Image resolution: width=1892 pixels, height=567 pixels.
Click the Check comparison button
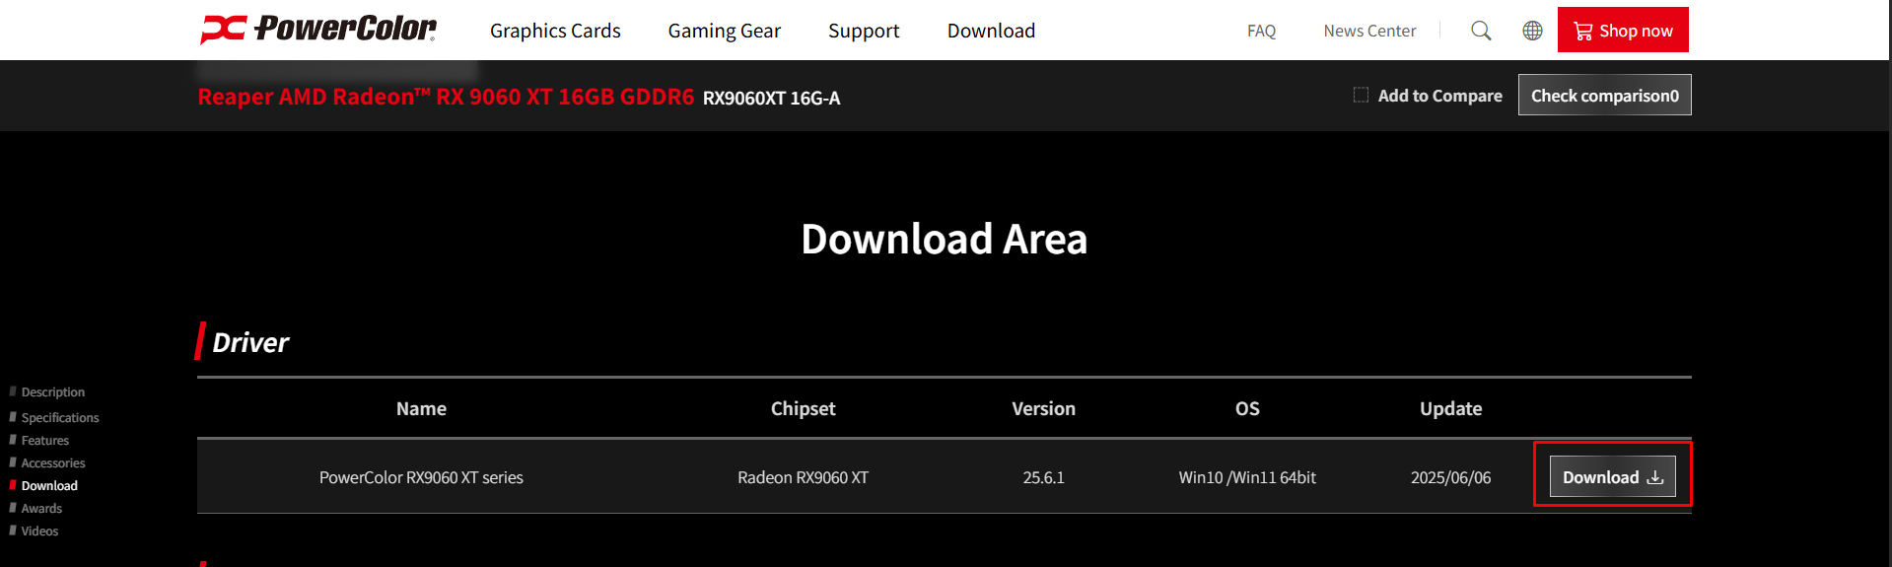(x=1604, y=95)
